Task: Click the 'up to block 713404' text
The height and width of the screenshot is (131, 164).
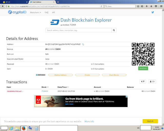Action: (68, 25)
